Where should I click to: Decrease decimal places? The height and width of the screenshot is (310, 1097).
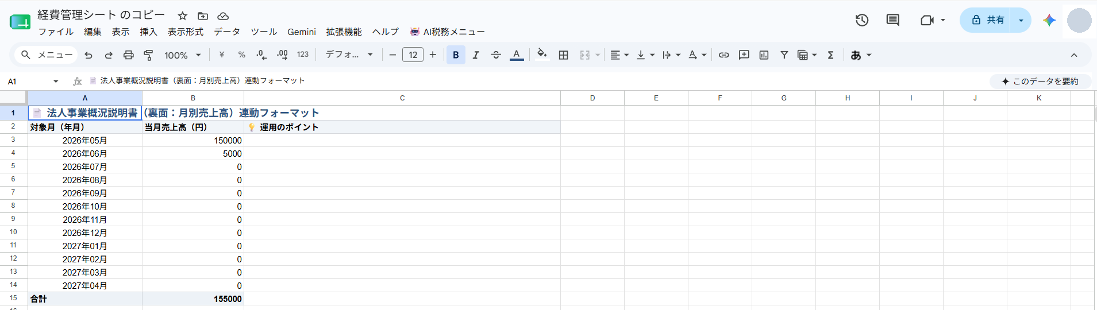(261, 55)
